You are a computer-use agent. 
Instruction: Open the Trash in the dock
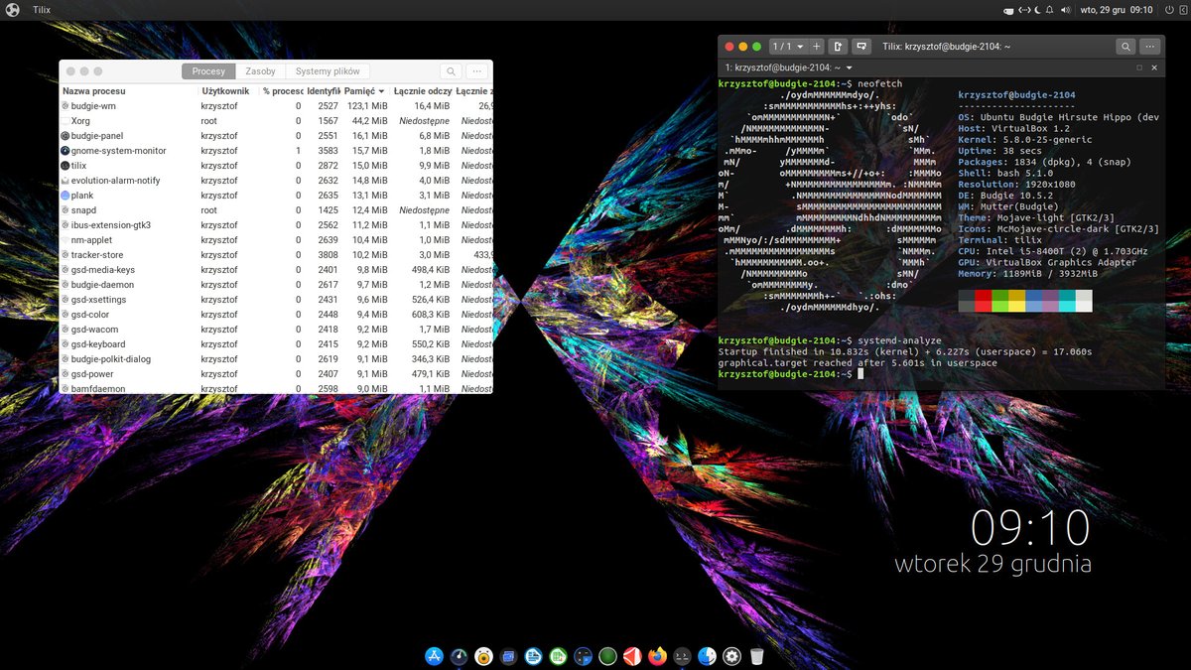[x=757, y=656]
